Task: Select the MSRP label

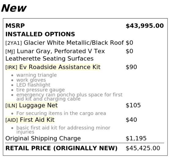Action: pyautogui.click(x=15, y=26)
